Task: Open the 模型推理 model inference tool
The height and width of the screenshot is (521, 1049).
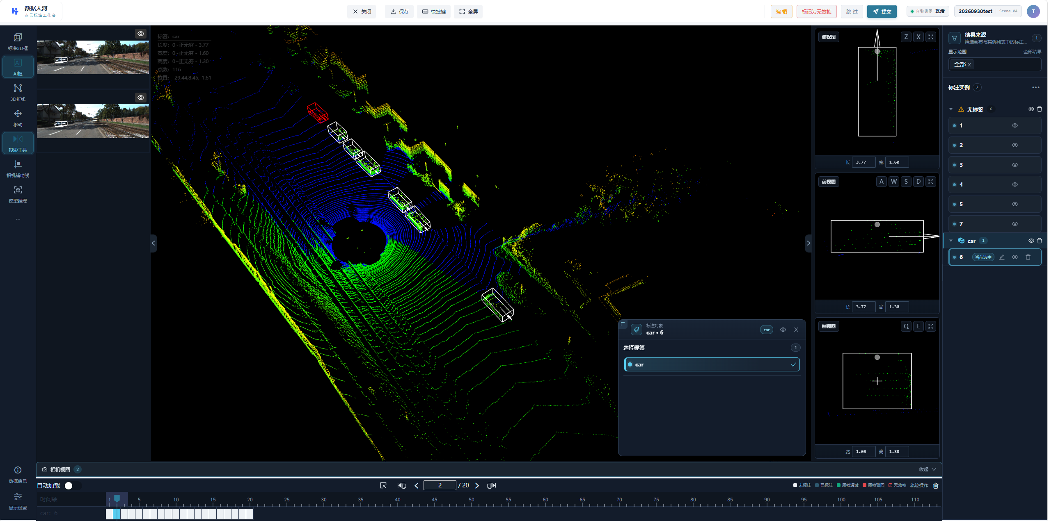Action: [18, 194]
